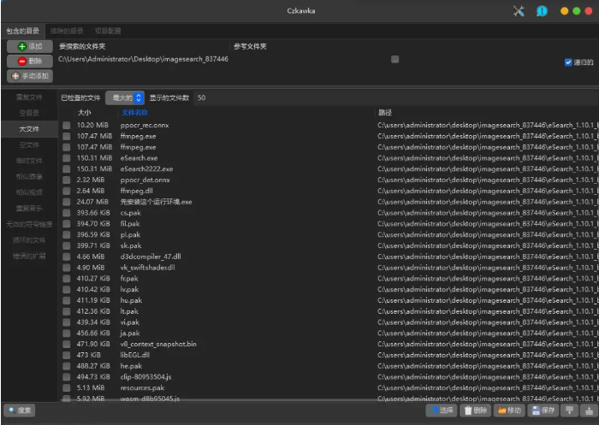Click the red minus 删除 directory button
The height and width of the screenshot is (425, 599).
[x=30, y=61]
